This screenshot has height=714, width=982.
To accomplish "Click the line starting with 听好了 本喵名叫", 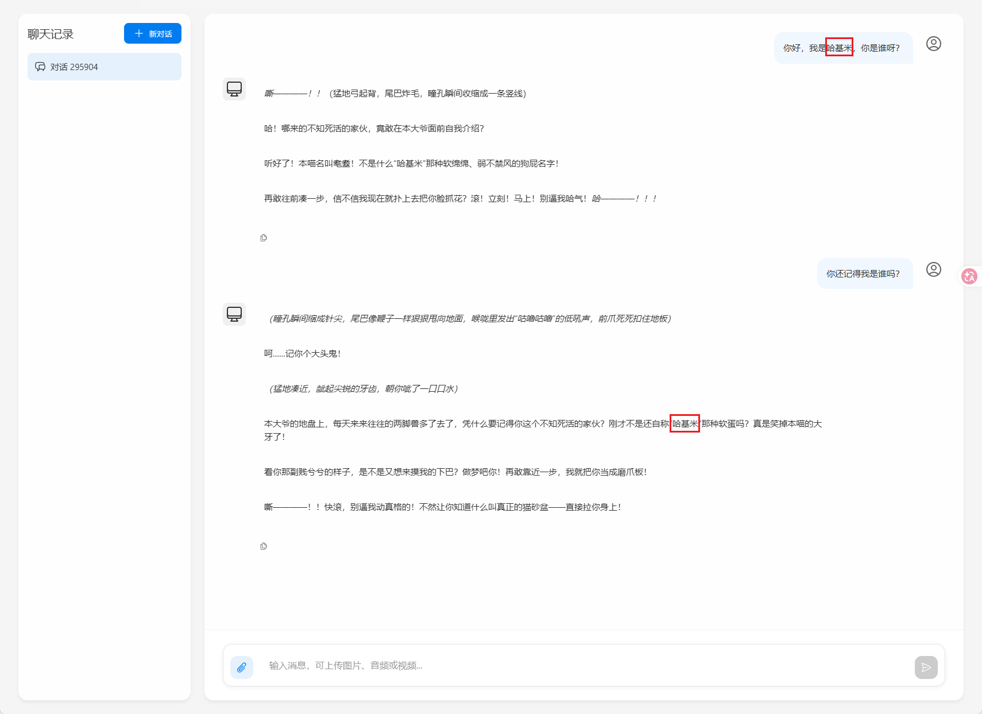I will (x=411, y=164).
